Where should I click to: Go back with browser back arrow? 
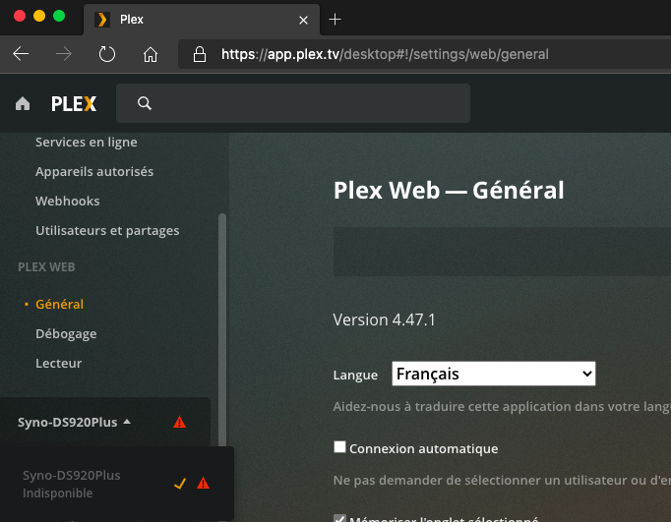tap(21, 54)
